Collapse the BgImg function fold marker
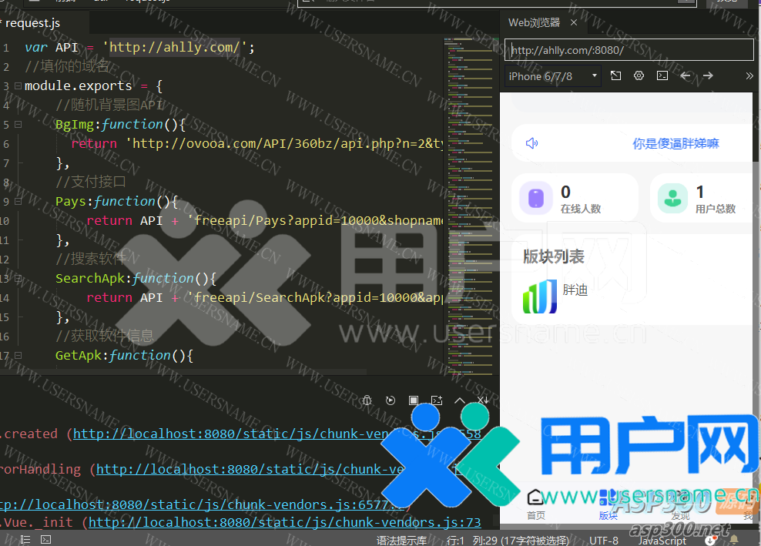Viewport: 761px width, 546px height. pyautogui.click(x=18, y=124)
